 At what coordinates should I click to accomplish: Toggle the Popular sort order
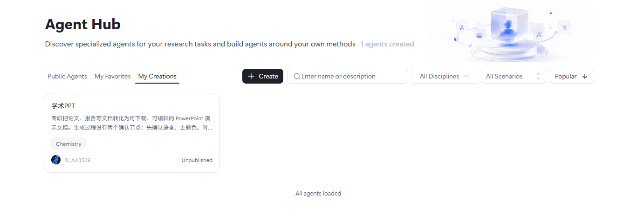coord(572,76)
